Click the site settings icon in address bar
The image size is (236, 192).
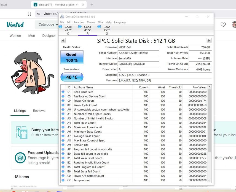(39, 14)
